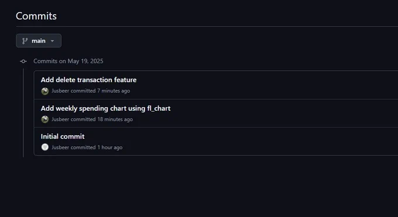Click the white avatar on Initial commit
This screenshot has height=217, width=398.
45,147
